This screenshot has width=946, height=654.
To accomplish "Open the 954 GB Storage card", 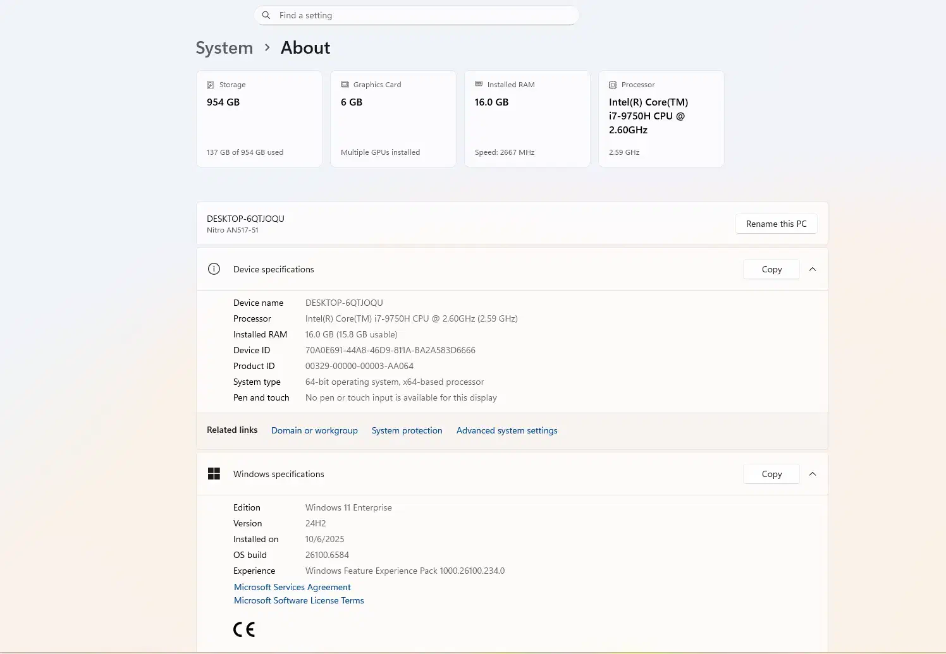I will click(x=259, y=119).
